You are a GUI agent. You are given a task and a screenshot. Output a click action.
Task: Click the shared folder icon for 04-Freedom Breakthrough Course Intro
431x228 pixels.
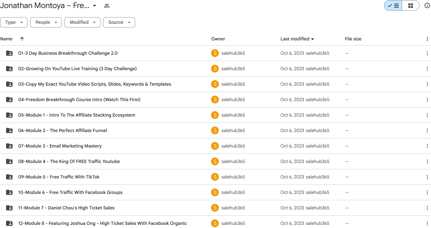pyautogui.click(x=9, y=100)
